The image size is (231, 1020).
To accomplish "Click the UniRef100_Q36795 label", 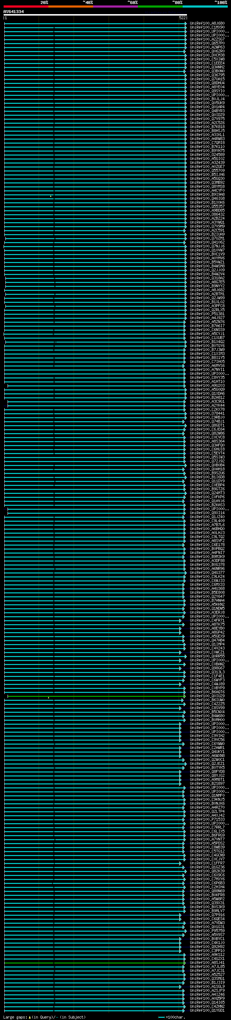I will tap(207, 75).
